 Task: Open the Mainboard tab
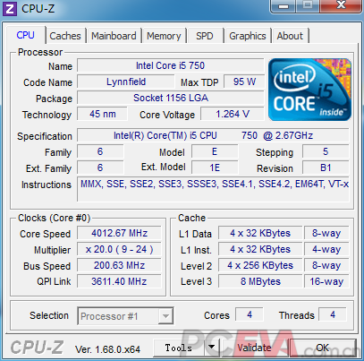[x=114, y=36]
